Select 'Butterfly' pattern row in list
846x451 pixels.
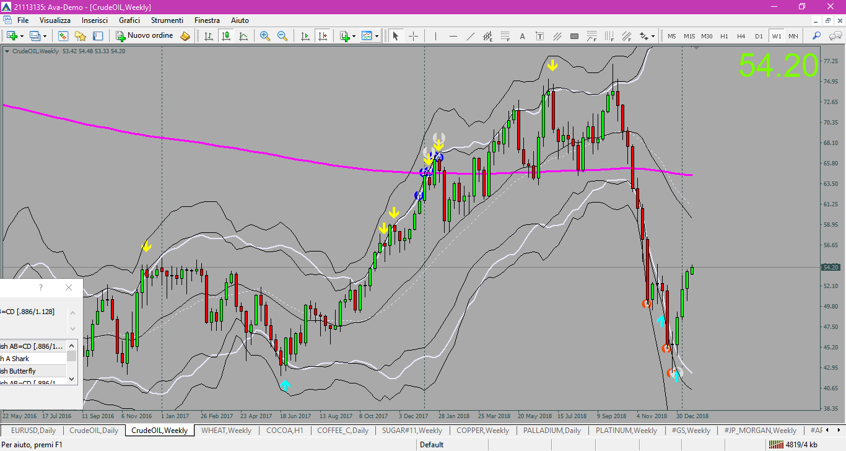click(33, 371)
